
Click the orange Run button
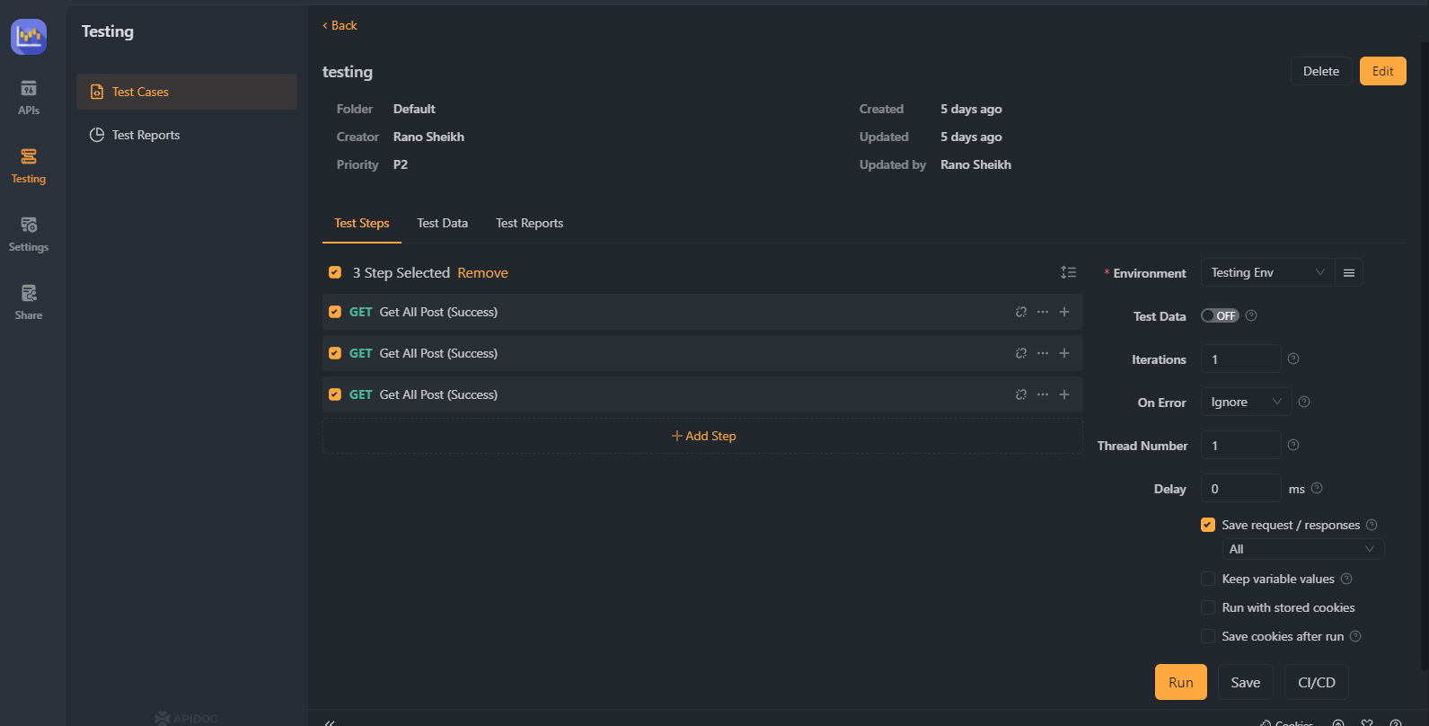pyautogui.click(x=1180, y=682)
